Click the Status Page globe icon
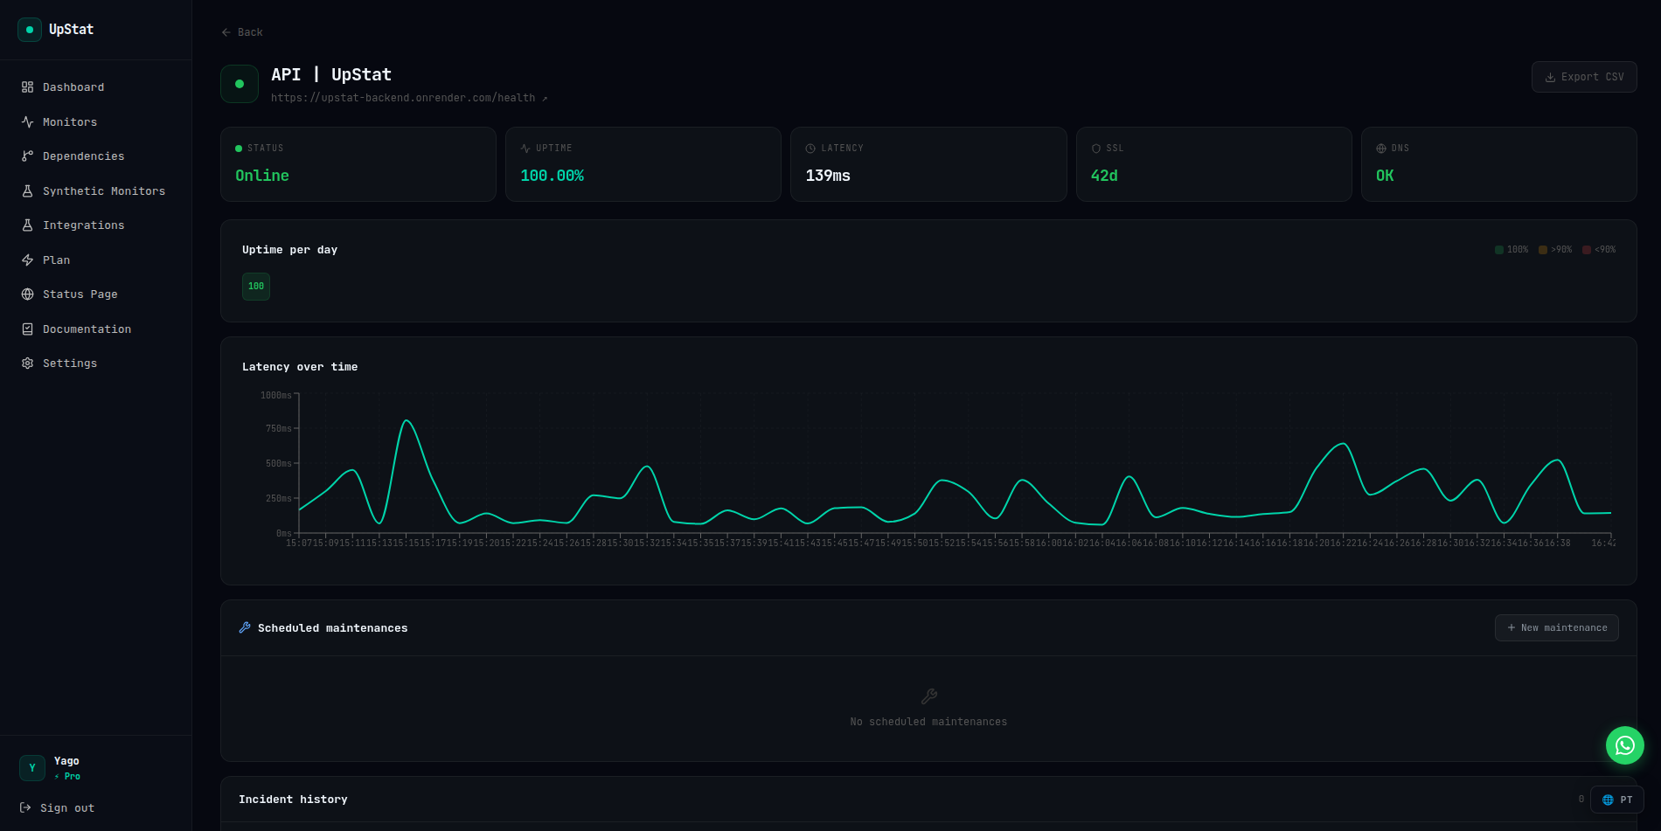Viewport: 1661px width, 831px height. tap(27, 294)
